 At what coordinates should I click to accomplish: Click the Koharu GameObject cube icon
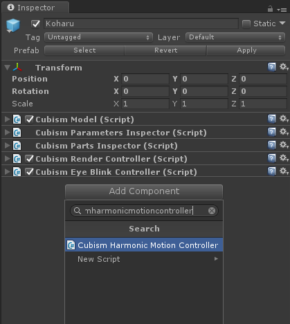pyautogui.click(x=13, y=25)
